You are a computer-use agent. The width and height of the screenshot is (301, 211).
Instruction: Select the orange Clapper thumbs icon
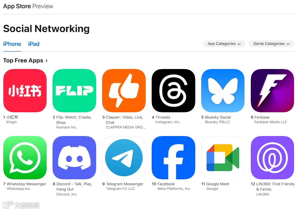click(124, 90)
